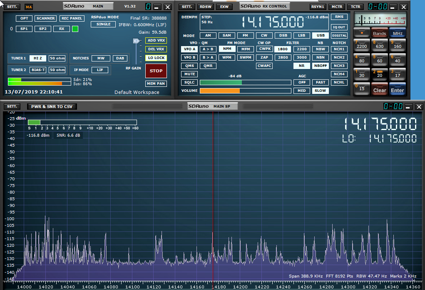
Task: Toggle NCHL notch lock
Action: pos(339,82)
